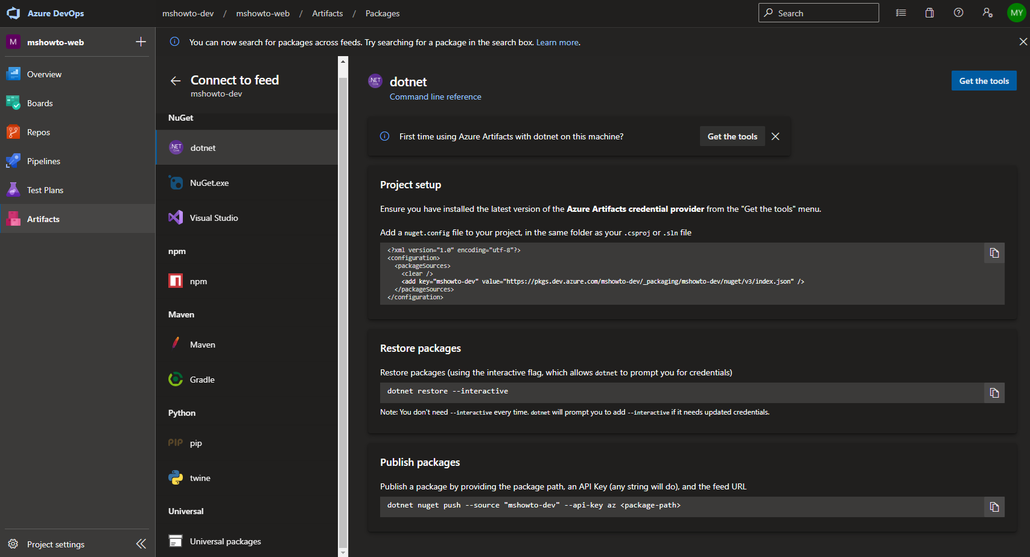Dismiss the first-time using notice

point(775,136)
